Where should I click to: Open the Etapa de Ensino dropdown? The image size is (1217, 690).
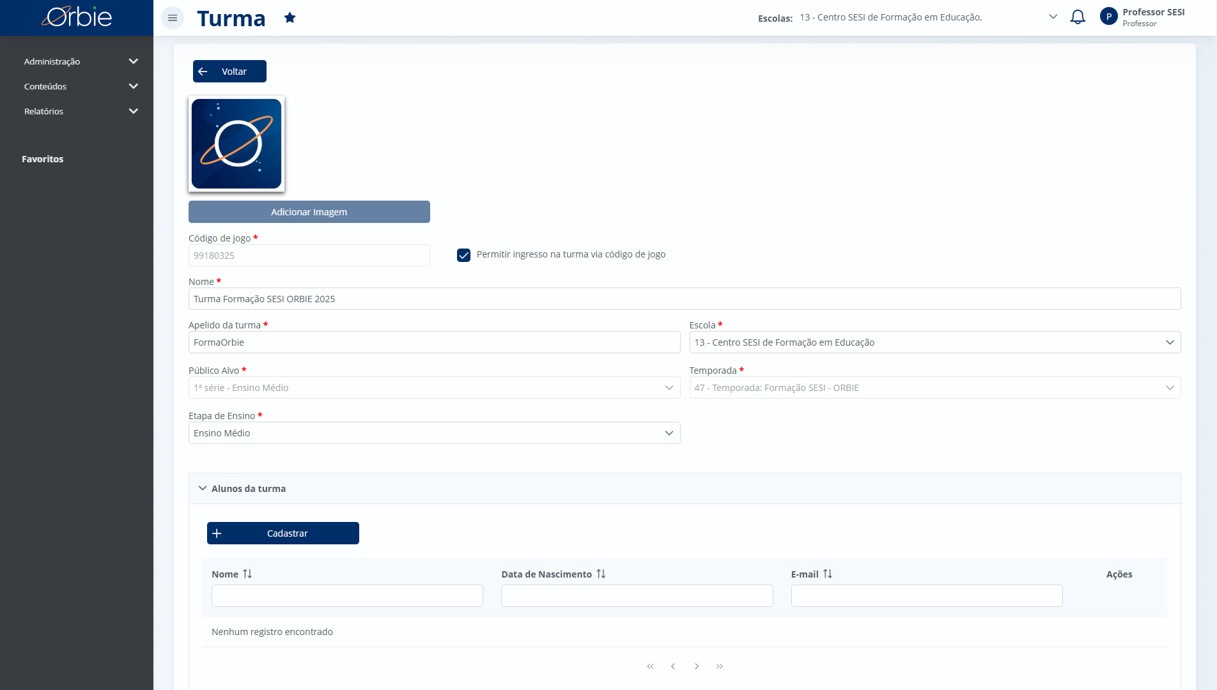point(434,433)
